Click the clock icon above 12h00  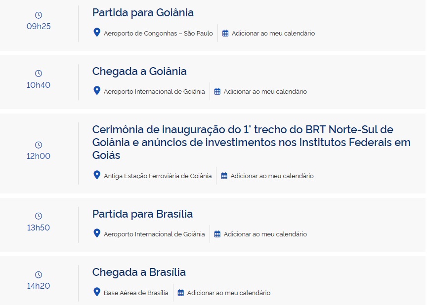click(39, 145)
